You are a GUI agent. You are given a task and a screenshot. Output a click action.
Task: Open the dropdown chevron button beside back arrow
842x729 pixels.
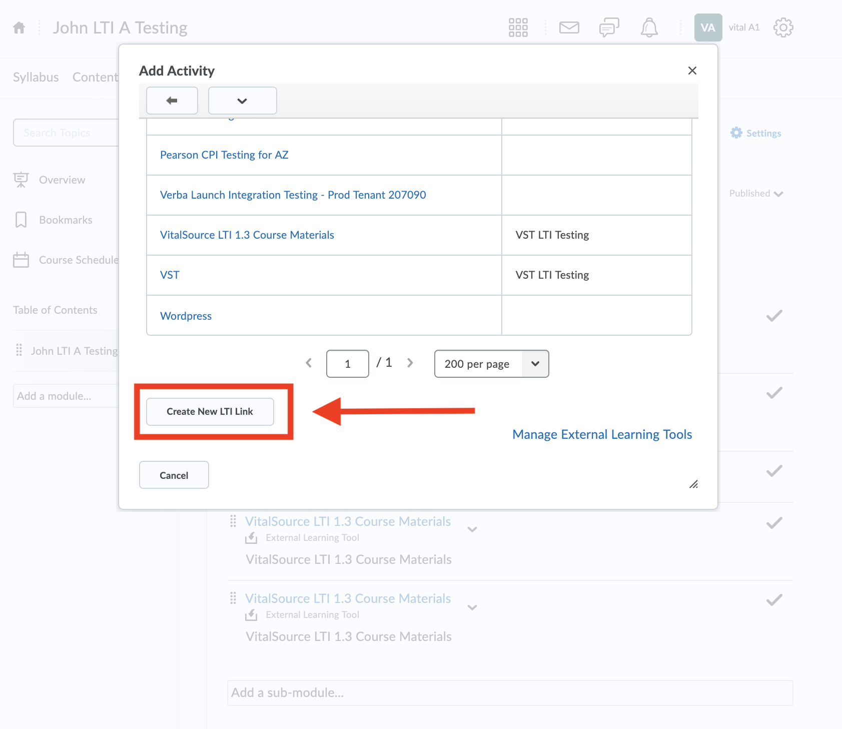(242, 101)
